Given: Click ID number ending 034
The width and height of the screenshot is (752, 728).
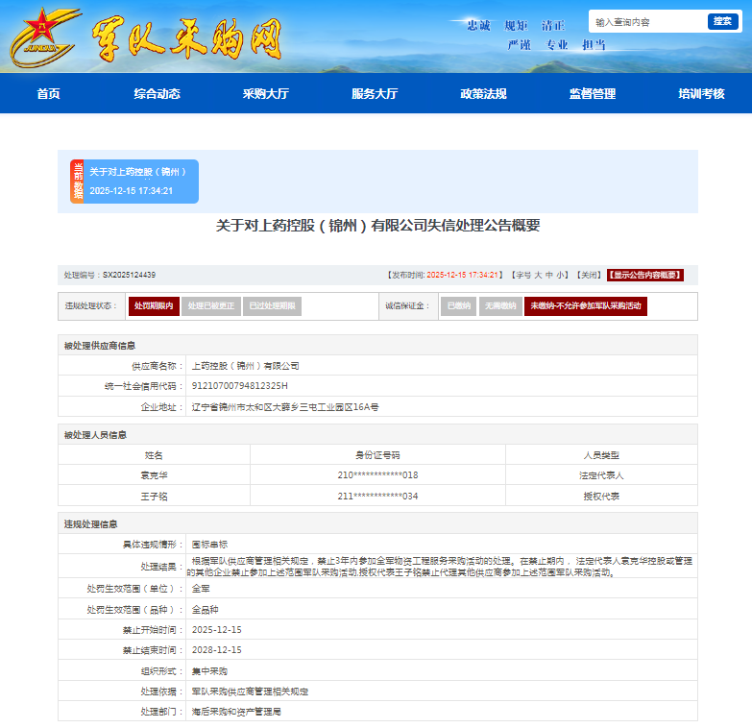Looking at the screenshot, I should tap(377, 496).
